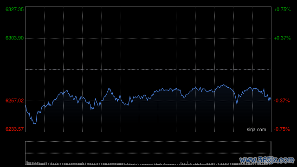Click the green +0.75% percentage label
297x167 pixels.
pyautogui.click(x=282, y=9)
